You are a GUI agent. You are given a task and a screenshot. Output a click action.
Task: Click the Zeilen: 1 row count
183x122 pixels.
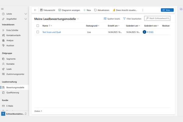[x=38, y=111]
